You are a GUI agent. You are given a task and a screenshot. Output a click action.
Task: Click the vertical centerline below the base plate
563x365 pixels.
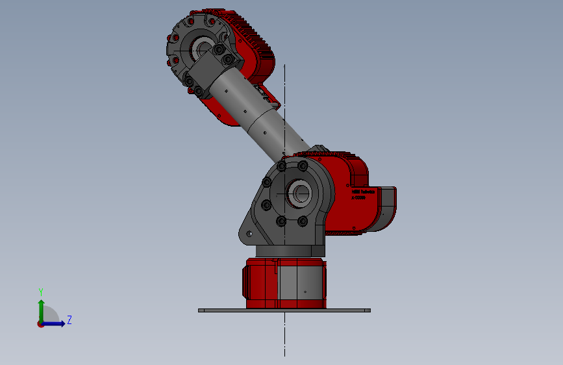284,334
